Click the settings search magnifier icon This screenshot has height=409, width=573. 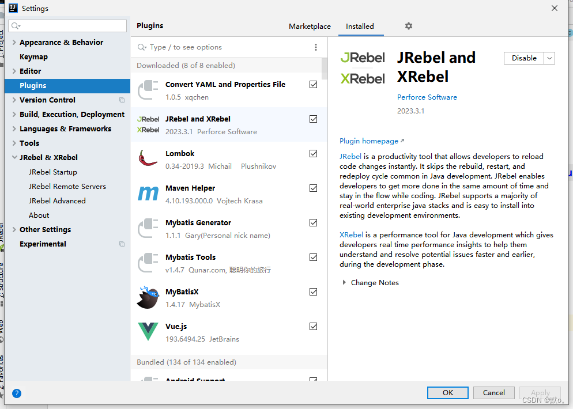coord(16,25)
